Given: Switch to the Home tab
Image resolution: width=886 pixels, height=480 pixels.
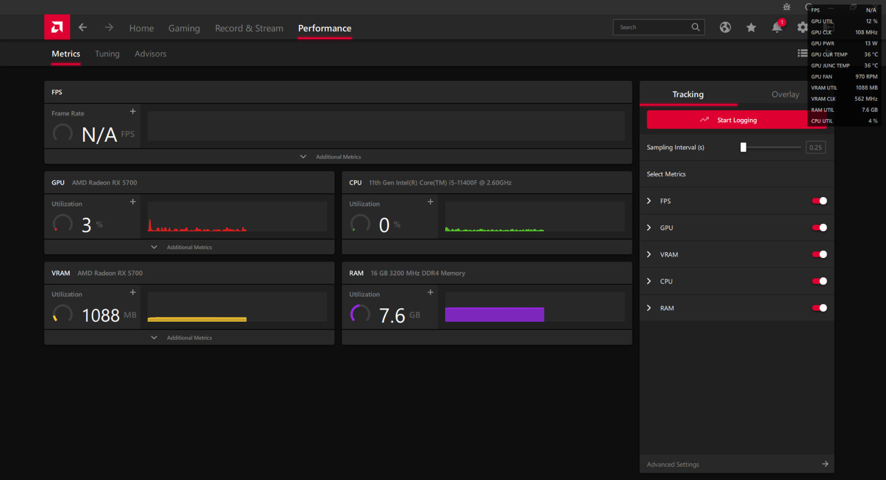Looking at the screenshot, I should pyautogui.click(x=142, y=28).
